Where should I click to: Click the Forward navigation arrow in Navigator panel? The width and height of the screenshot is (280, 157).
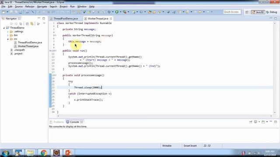[x=16, y=24]
